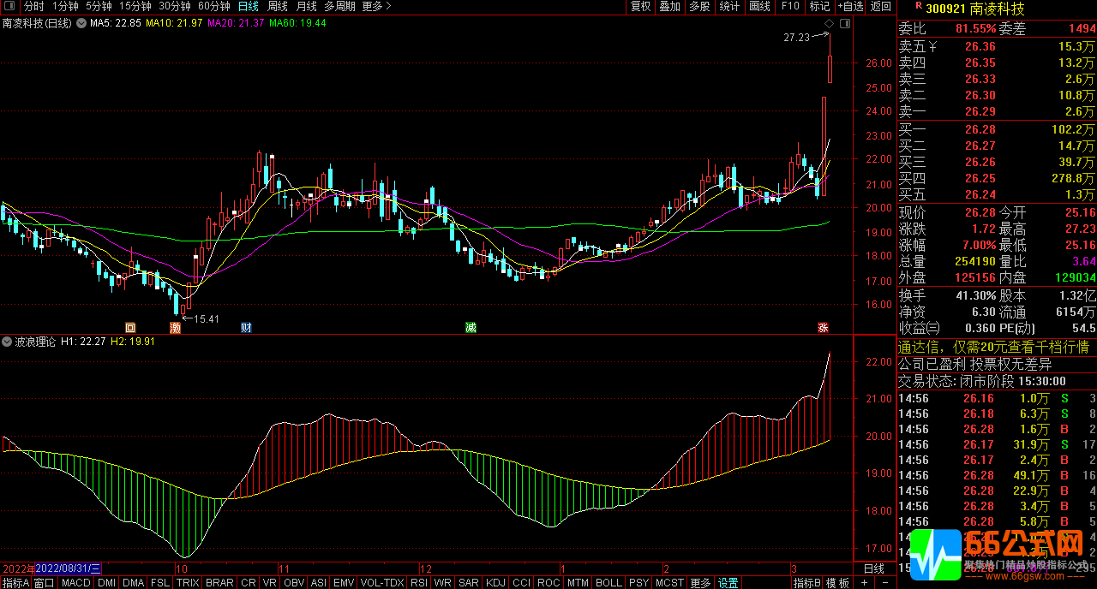Switch to the 1分钟 period tab
Viewport: 1097px width, 589px height.
point(65,6)
